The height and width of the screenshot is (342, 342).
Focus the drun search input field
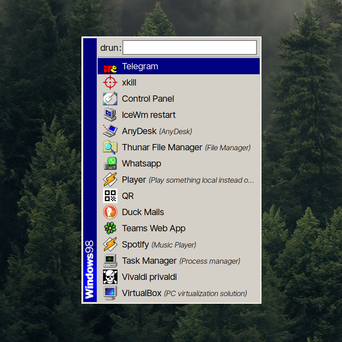click(x=189, y=47)
